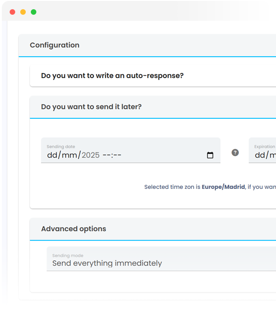Open the Sending mode dropdown

click(x=161, y=259)
